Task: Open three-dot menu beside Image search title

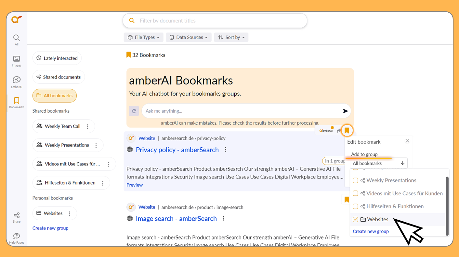Action: [223, 218]
